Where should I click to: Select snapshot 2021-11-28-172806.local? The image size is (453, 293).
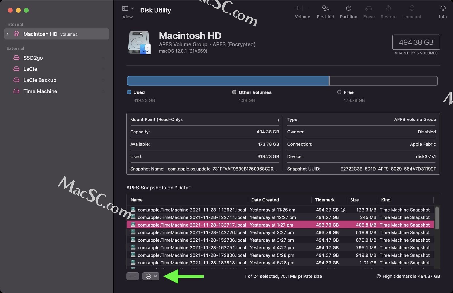[x=280, y=255]
